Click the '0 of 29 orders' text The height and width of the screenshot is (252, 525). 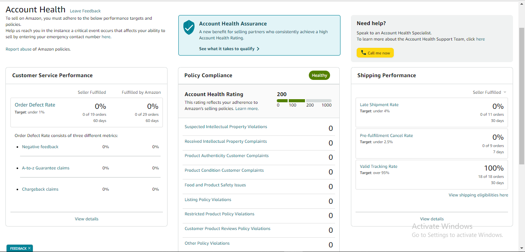point(147,115)
